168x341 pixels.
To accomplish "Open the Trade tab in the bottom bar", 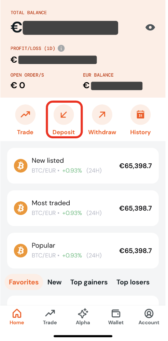I will (50, 317).
